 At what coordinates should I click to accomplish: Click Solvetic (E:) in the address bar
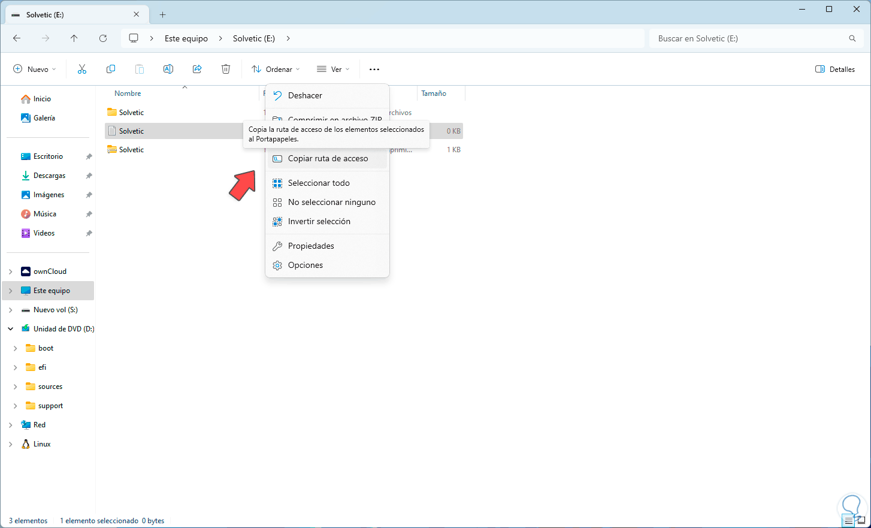point(254,38)
